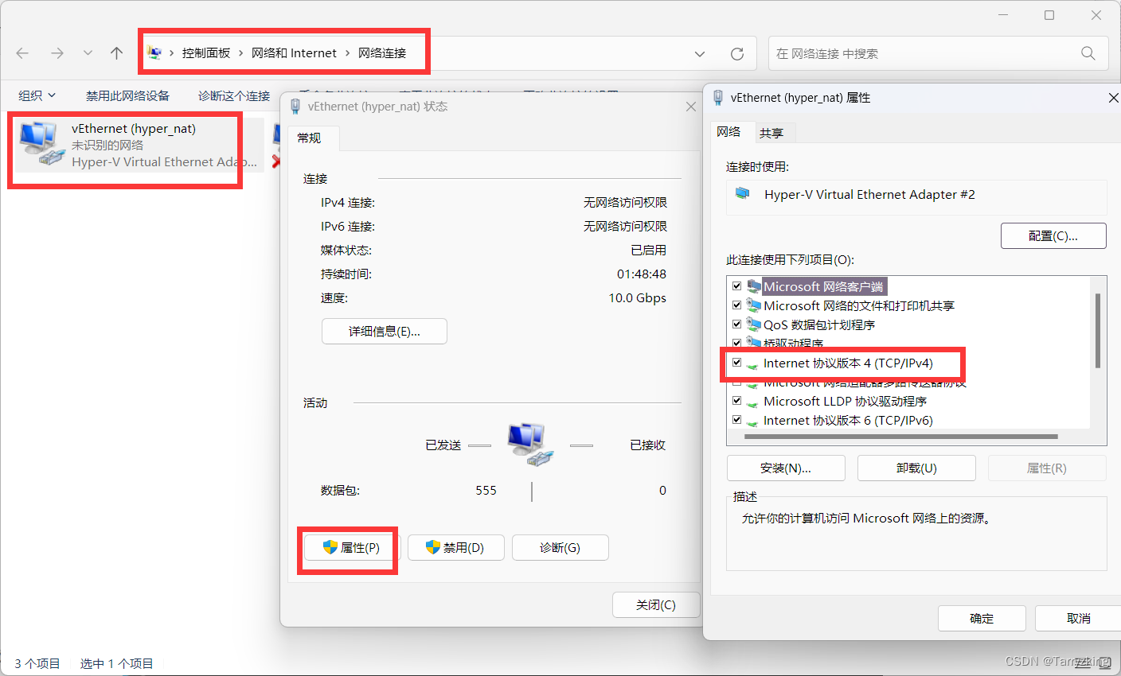1121x676 pixels.
Task: Click the 禁用(D) button
Action: (x=456, y=547)
